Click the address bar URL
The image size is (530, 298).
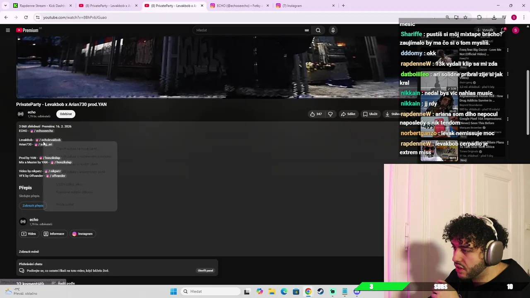[75, 17]
